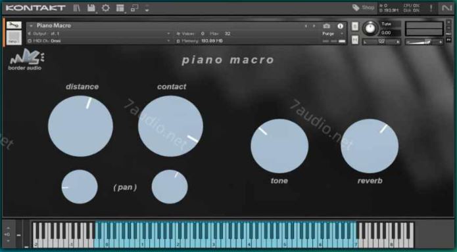Toggle the Mute M button
The height and width of the screenshot is (252, 457).
[354, 40]
